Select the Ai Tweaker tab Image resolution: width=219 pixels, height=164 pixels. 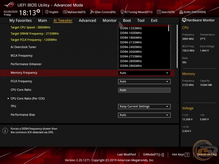point(63,20)
